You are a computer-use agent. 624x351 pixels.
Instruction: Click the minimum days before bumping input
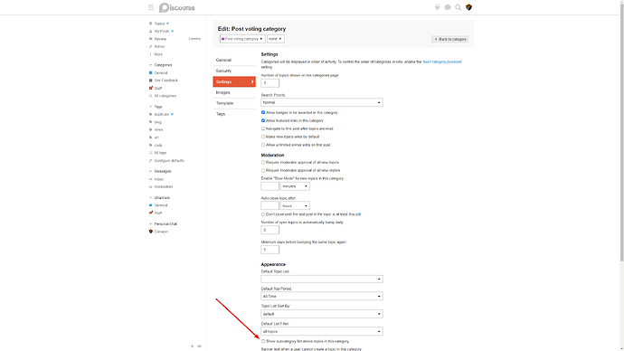[x=269, y=250]
